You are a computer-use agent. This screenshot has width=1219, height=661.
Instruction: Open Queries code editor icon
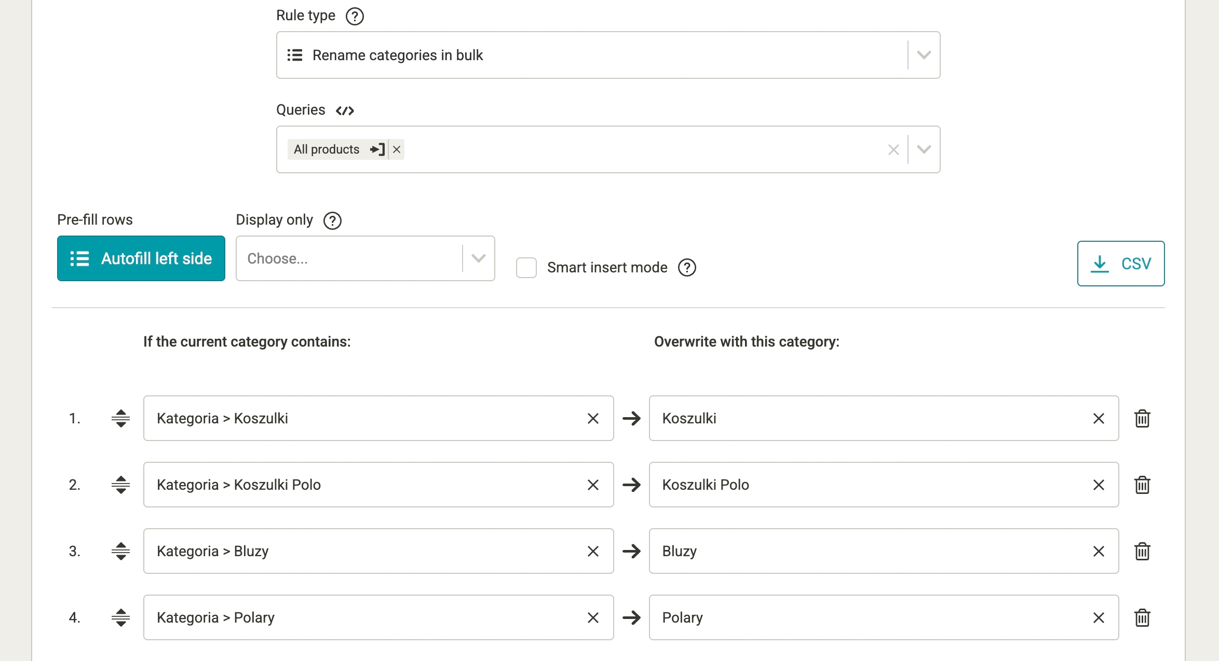(345, 111)
